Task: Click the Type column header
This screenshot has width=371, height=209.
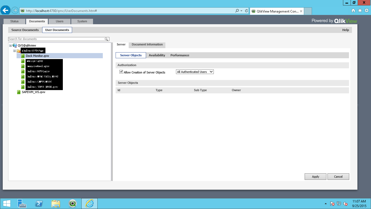Action: coord(159,90)
